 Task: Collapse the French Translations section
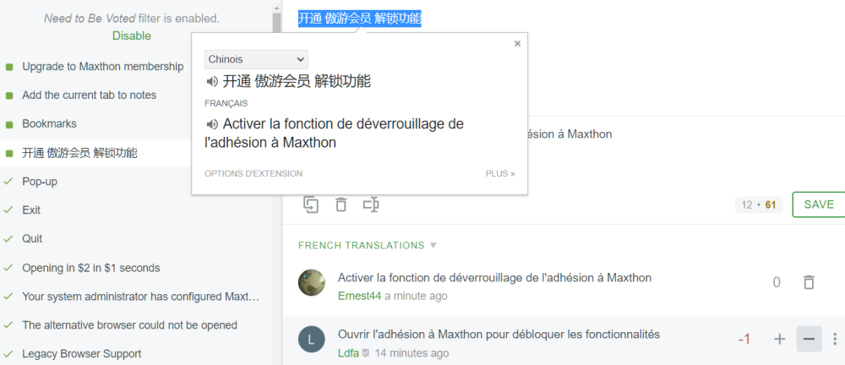pyautogui.click(x=433, y=245)
